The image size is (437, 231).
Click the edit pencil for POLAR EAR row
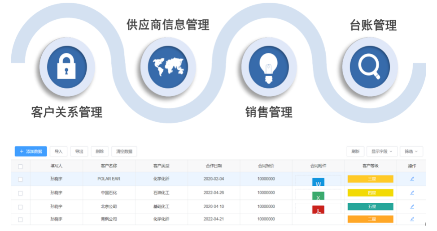[x=412, y=179]
